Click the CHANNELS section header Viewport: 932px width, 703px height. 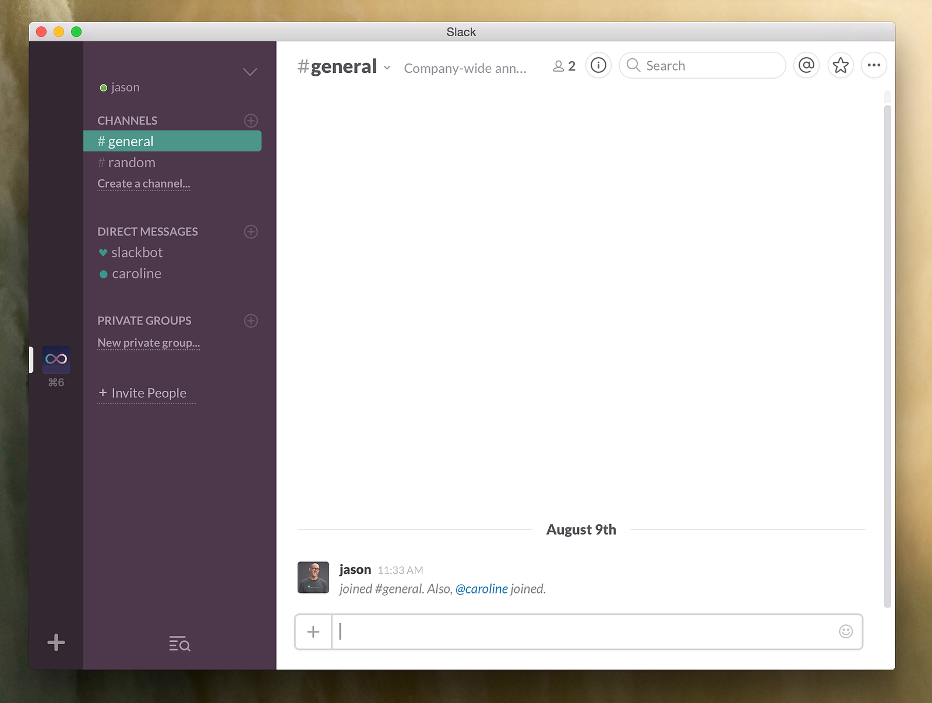128,121
